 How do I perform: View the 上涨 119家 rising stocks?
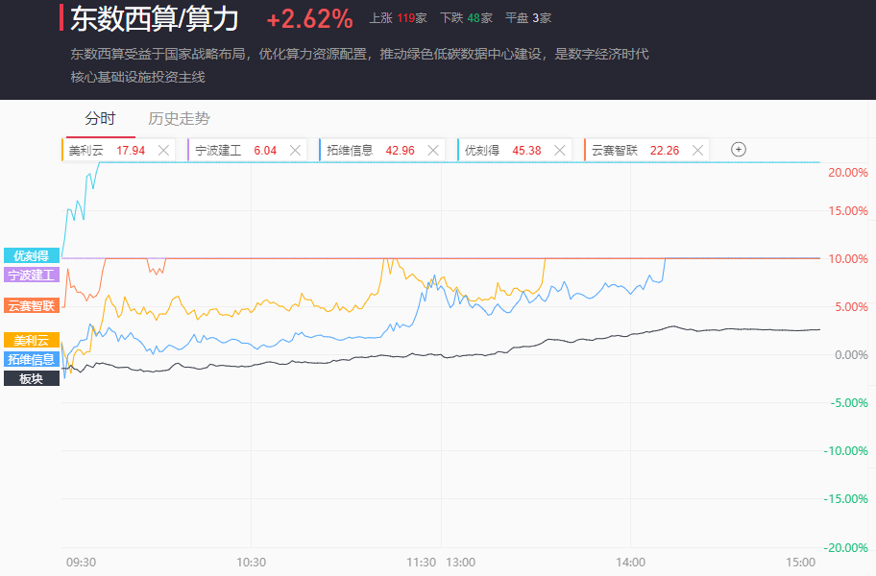point(398,18)
